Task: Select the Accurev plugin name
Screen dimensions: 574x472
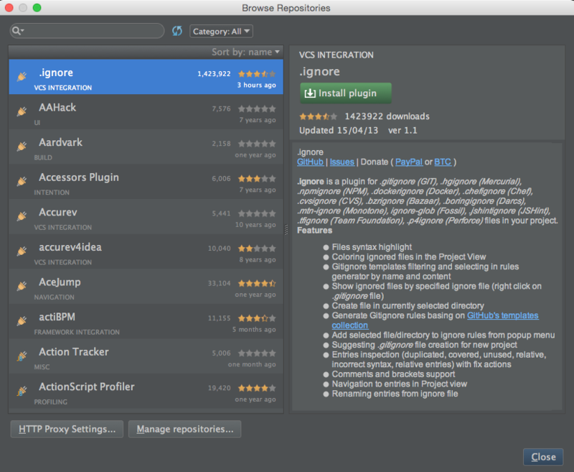Action: click(x=58, y=212)
